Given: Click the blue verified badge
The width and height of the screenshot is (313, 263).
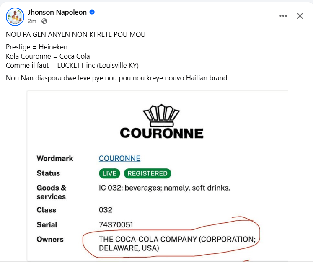Looking at the screenshot, I should click(x=92, y=13).
